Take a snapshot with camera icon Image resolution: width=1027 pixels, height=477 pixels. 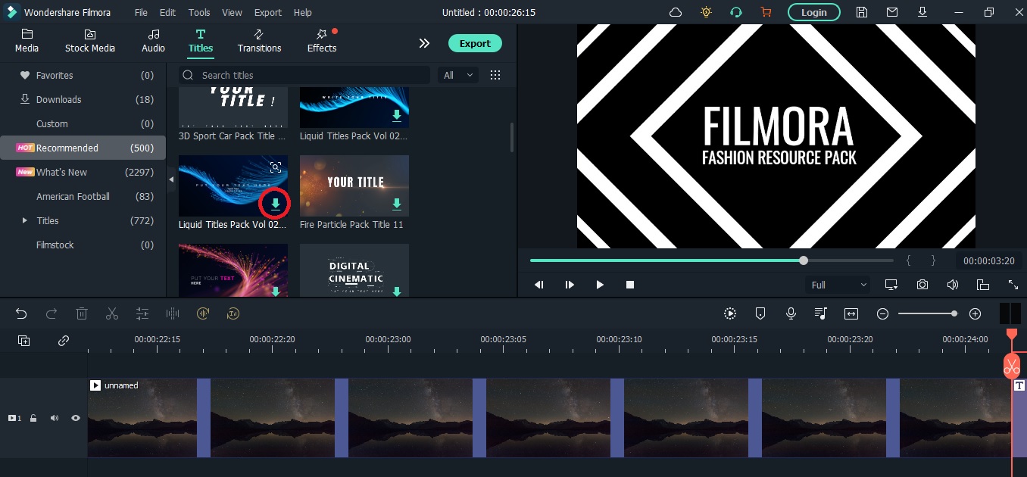coord(922,285)
